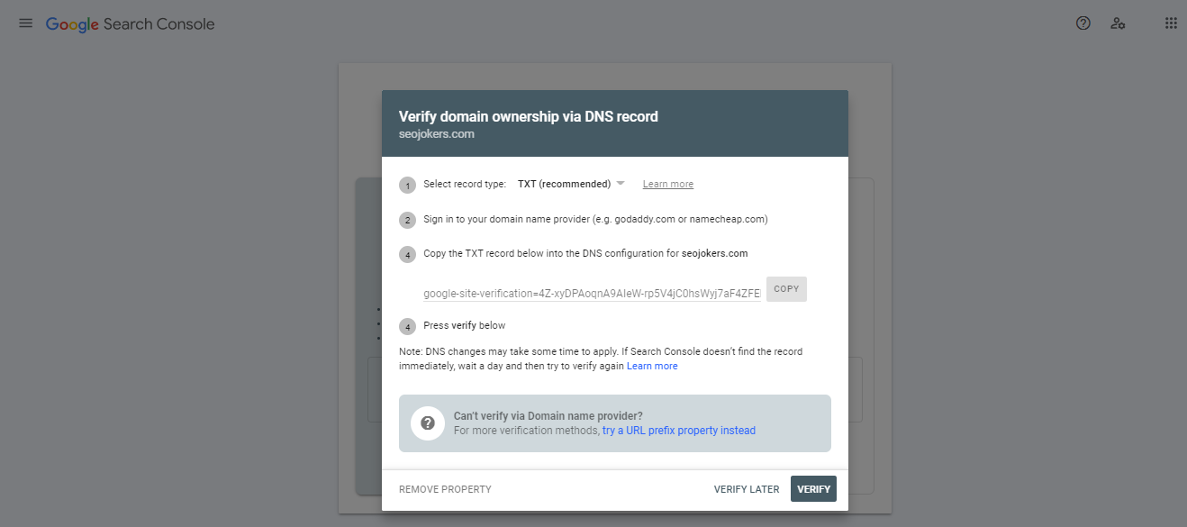Open the Learn more link beside record type
Screen dimensions: 1187x527
coord(667,183)
